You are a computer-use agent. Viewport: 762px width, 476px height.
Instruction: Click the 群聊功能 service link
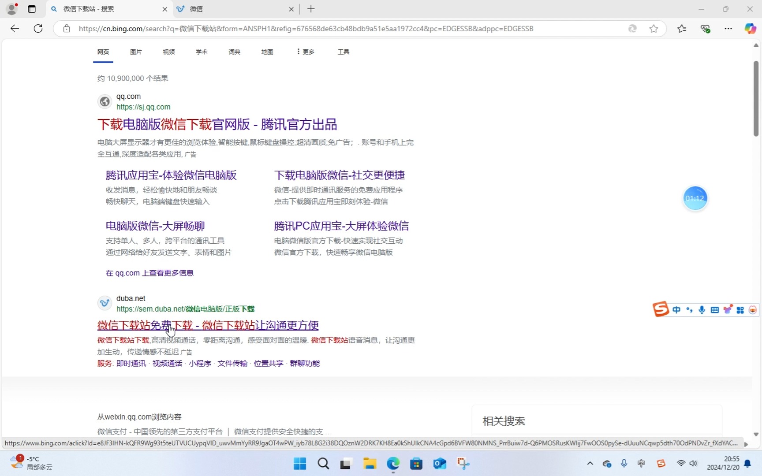tap(305, 364)
